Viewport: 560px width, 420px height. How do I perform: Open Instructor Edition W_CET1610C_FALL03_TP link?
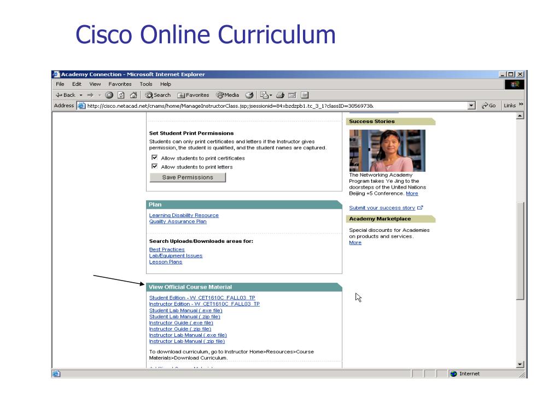click(205, 304)
